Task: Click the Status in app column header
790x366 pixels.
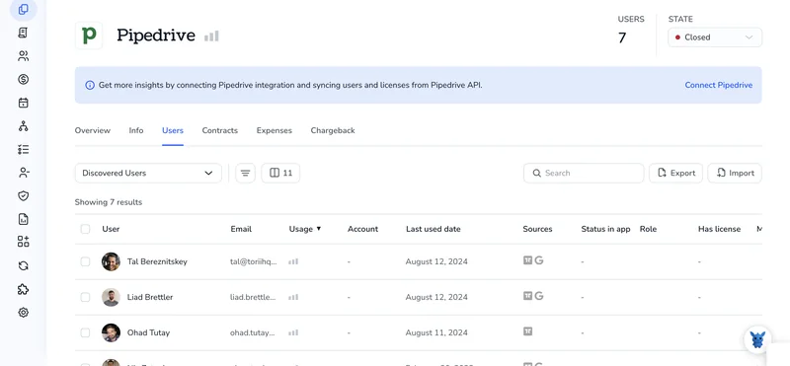Action: (605, 229)
